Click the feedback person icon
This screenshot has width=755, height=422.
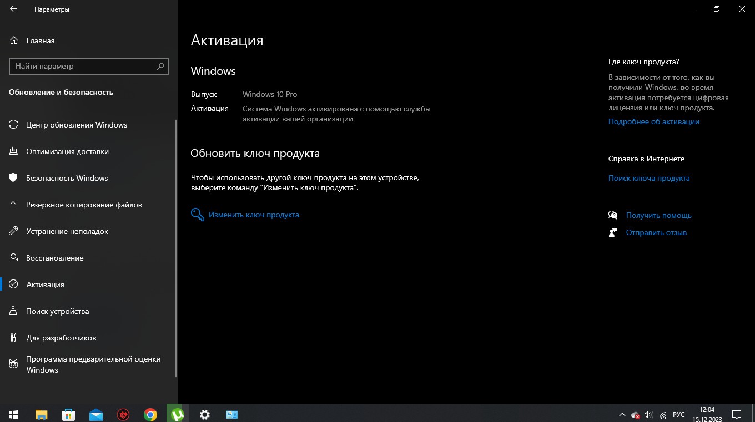point(613,232)
